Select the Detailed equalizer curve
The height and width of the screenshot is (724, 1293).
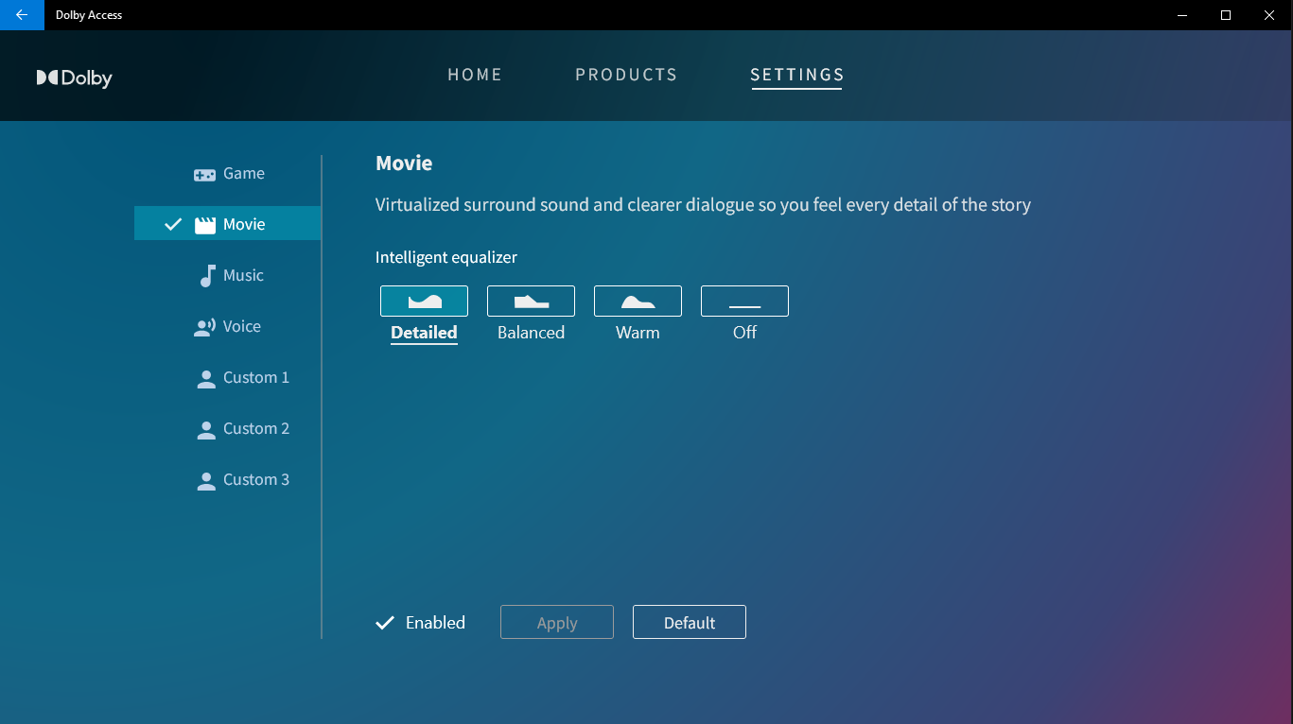point(424,301)
